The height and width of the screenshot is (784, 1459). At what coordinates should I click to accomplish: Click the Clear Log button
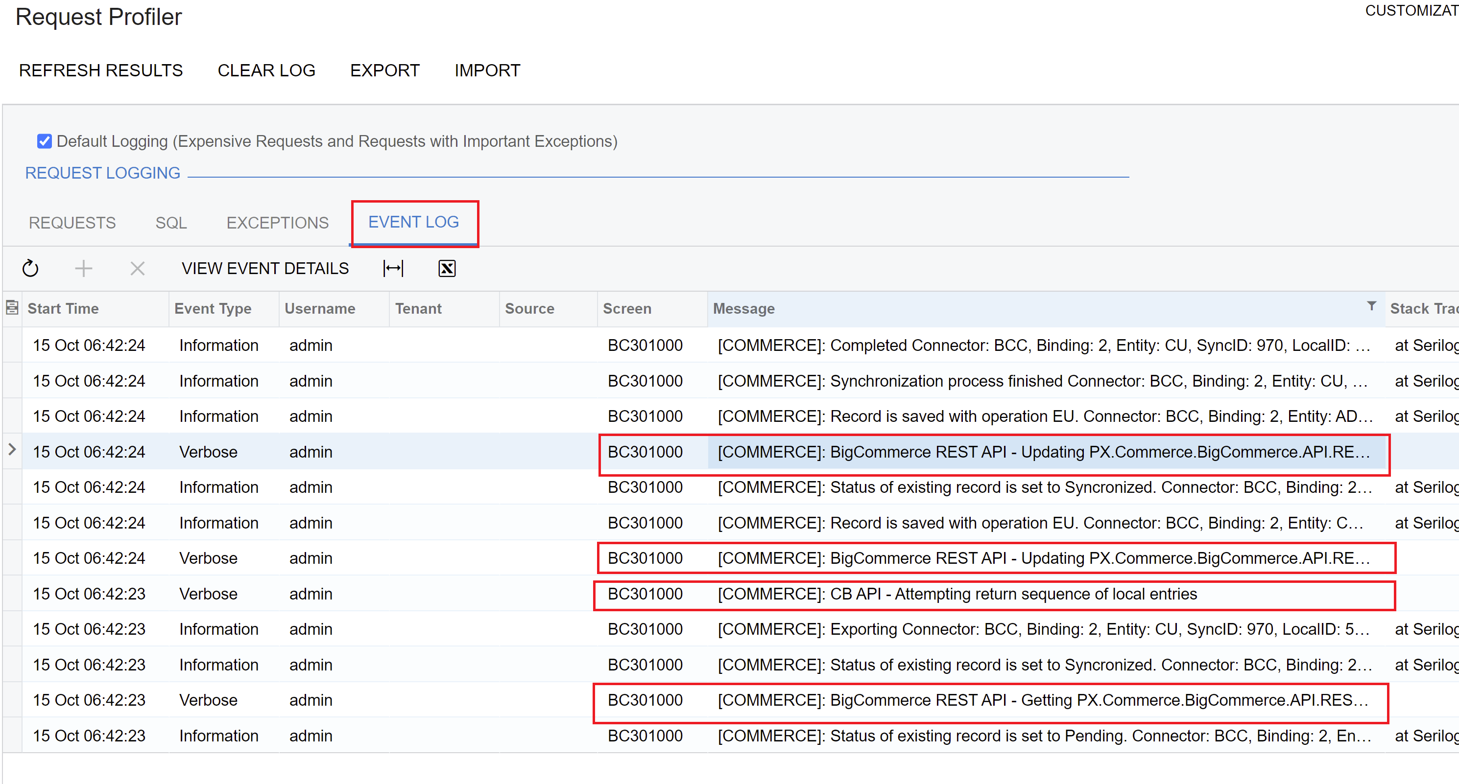[266, 70]
